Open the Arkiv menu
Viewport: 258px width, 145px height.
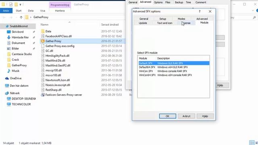pos(6,11)
